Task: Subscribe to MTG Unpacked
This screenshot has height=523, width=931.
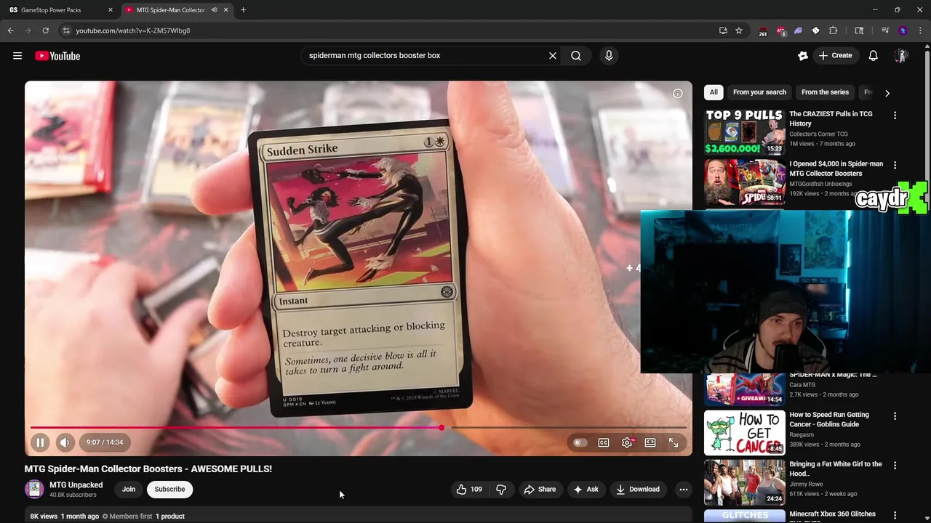Action: [x=169, y=490]
